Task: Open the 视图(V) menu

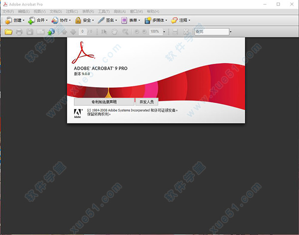Action: click(39, 11)
